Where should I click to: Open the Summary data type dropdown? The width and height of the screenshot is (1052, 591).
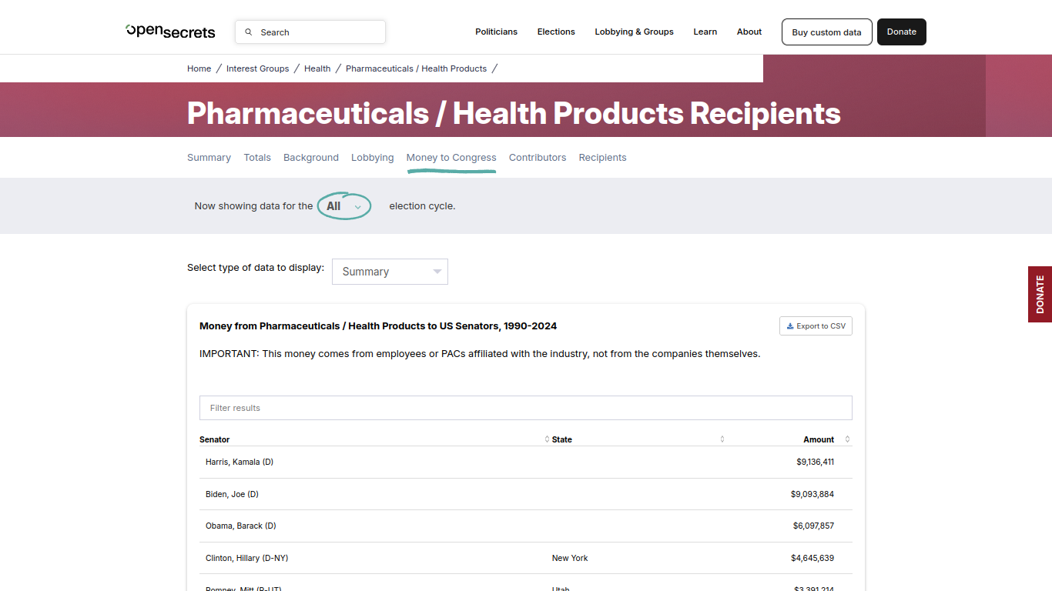tap(390, 272)
